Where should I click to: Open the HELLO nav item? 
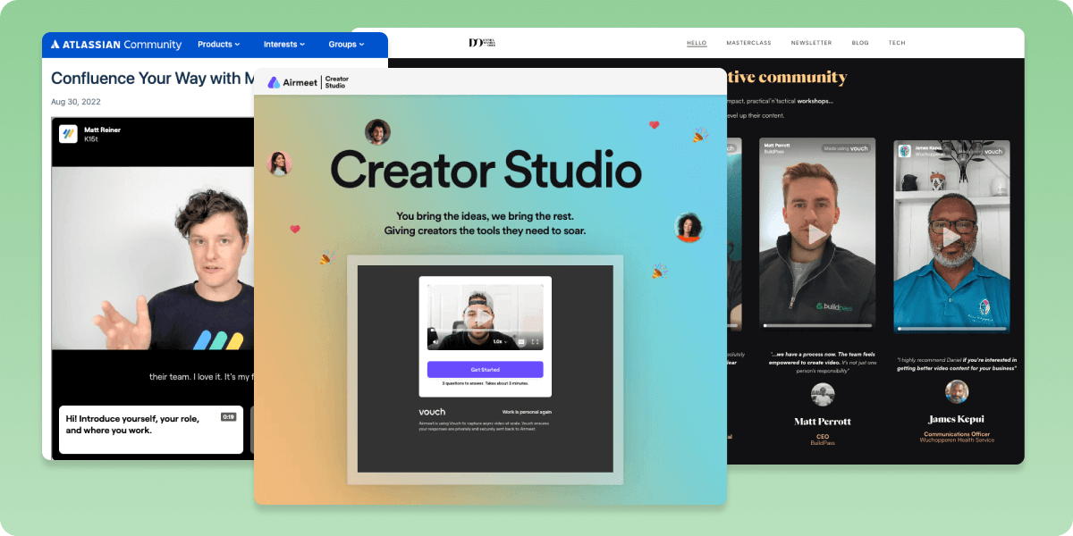[x=697, y=43]
